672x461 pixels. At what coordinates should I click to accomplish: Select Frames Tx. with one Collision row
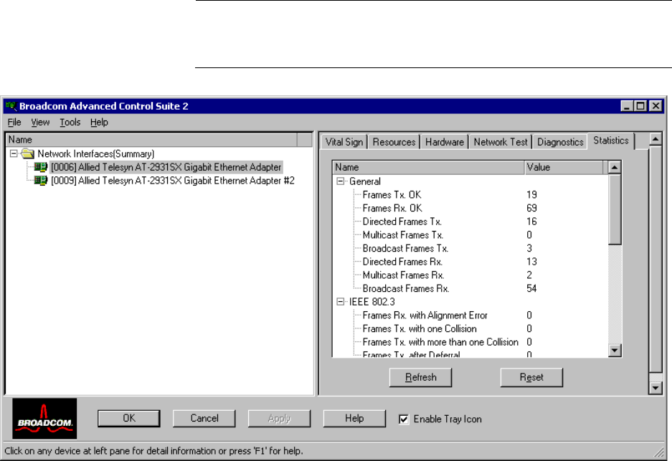coord(420,328)
